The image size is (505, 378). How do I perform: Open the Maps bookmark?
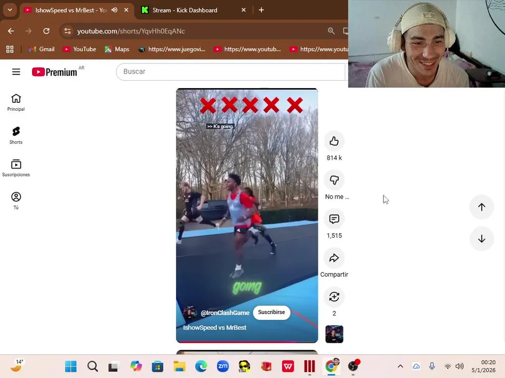coord(117,49)
